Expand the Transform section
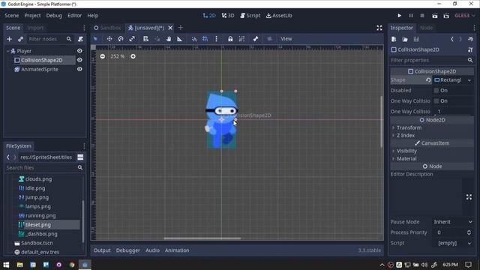The width and height of the screenshot is (480, 270). click(x=409, y=127)
